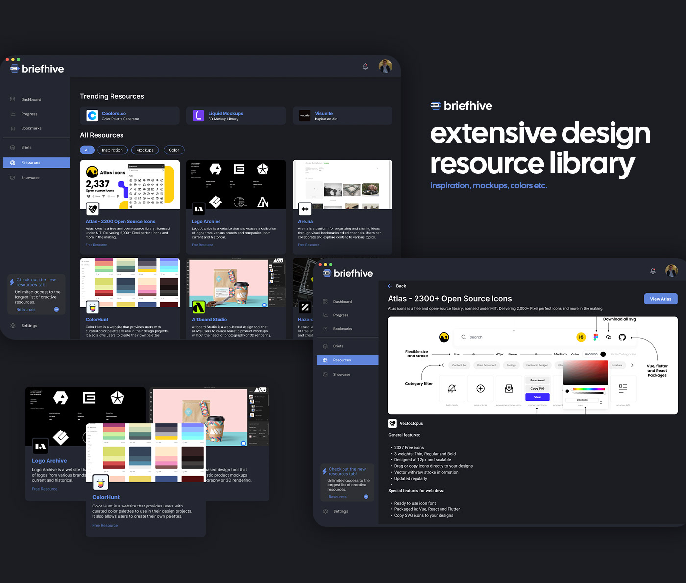Click the briefhive logo in resources list window
The height and width of the screenshot is (583, 686).
tap(37, 69)
